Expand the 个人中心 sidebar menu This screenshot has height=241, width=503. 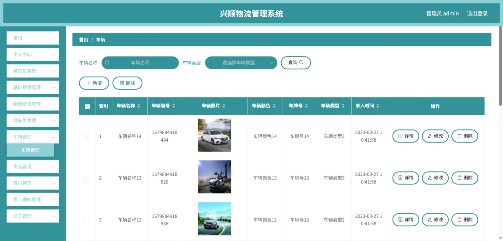(33, 54)
